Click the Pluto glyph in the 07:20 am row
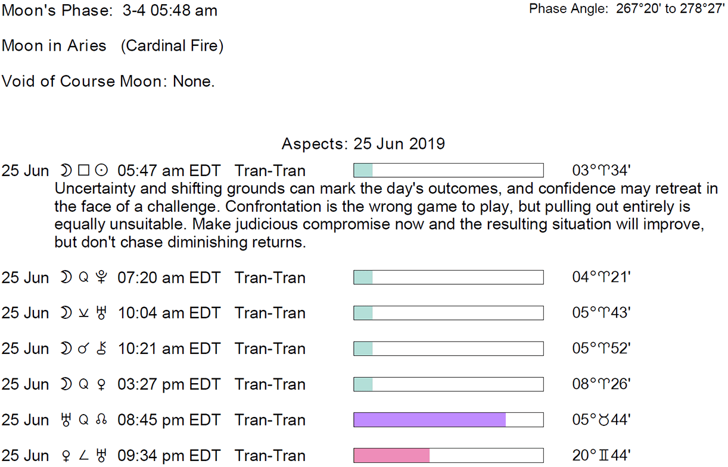This screenshot has width=728, height=467. 102,278
